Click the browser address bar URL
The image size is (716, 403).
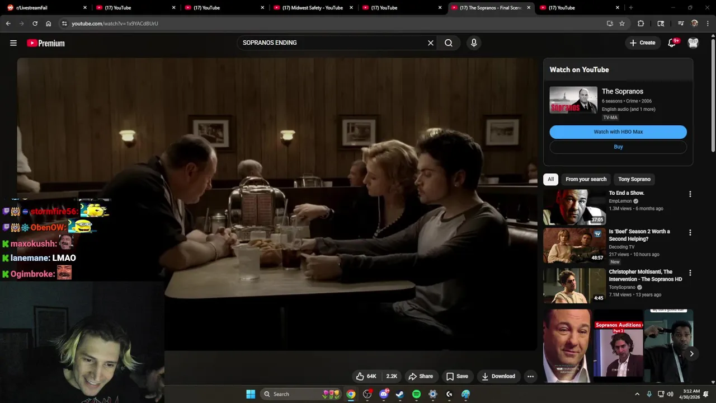tap(115, 24)
